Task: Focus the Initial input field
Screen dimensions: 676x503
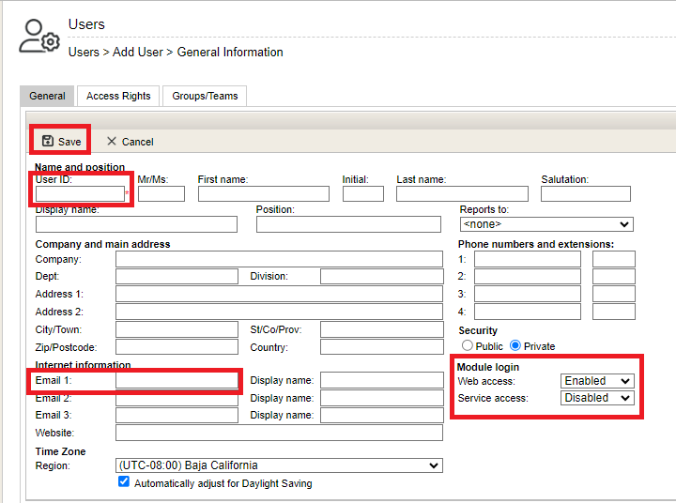Action: (x=363, y=194)
